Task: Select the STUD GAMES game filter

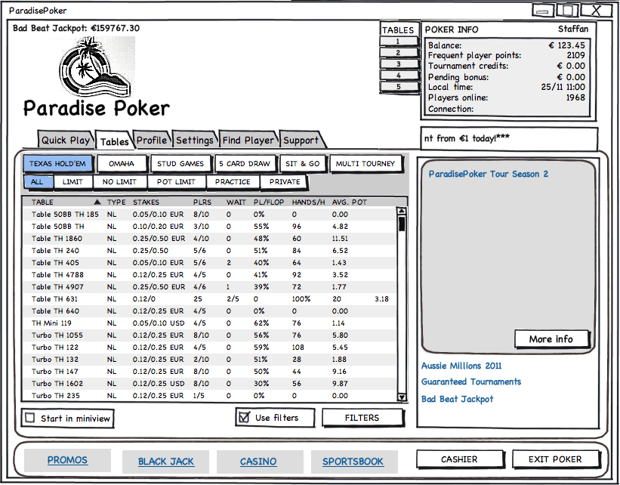Action: click(180, 163)
